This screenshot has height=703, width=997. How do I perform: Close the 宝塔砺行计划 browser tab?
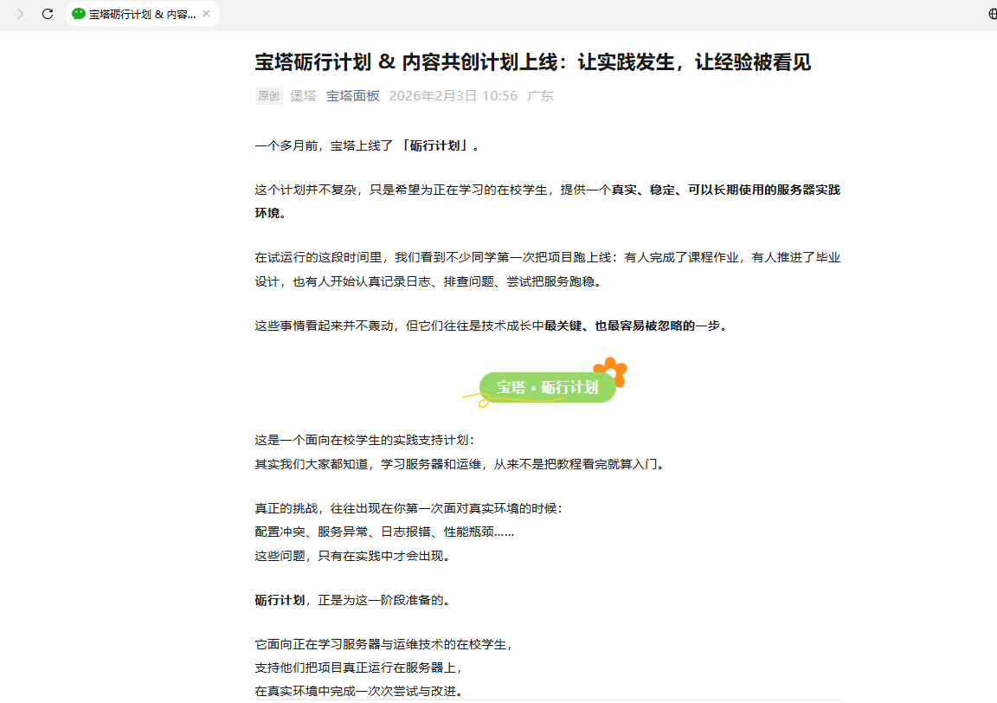pyautogui.click(x=205, y=14)
